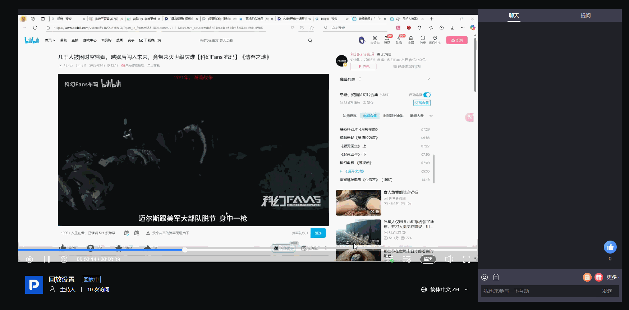Click the user avatar in bilibili header
The image size is (629, 310).
[x=362, y=40]
